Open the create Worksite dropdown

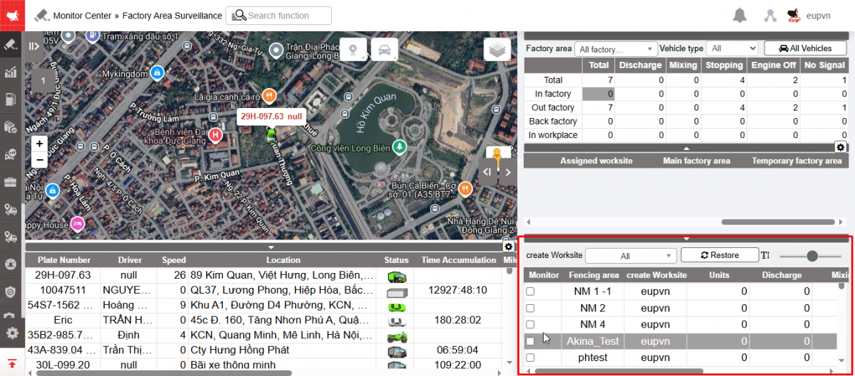(631, 255)
